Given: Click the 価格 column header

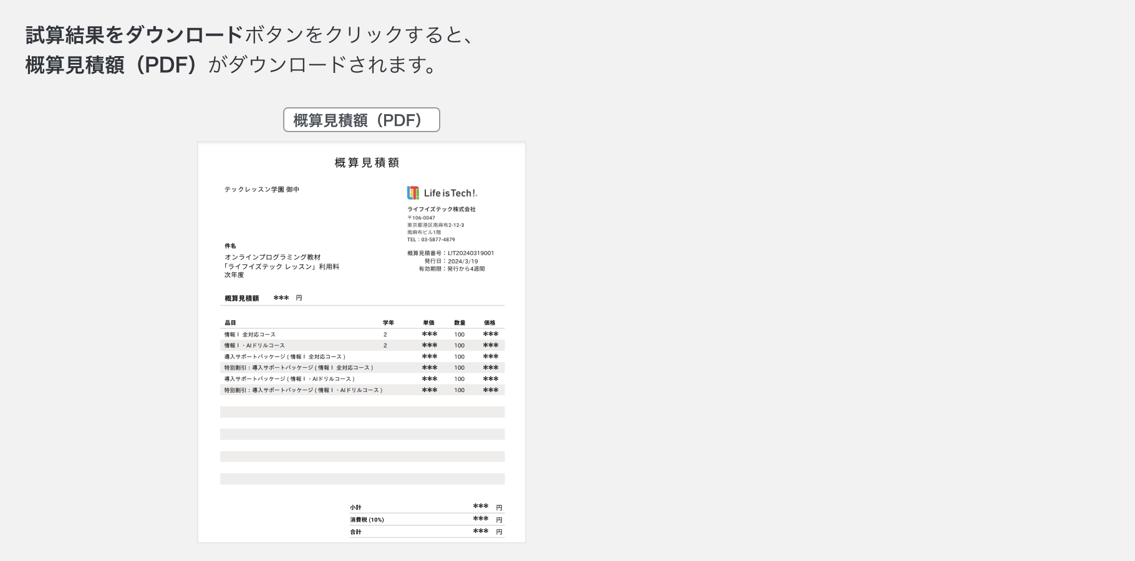Looking at the screenshot, I should [490, 323].
